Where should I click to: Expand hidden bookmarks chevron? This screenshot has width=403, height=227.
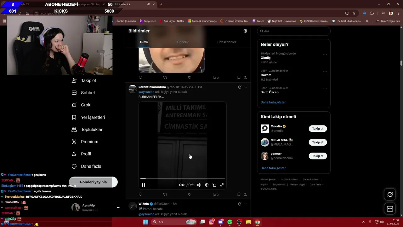[367, 21]
